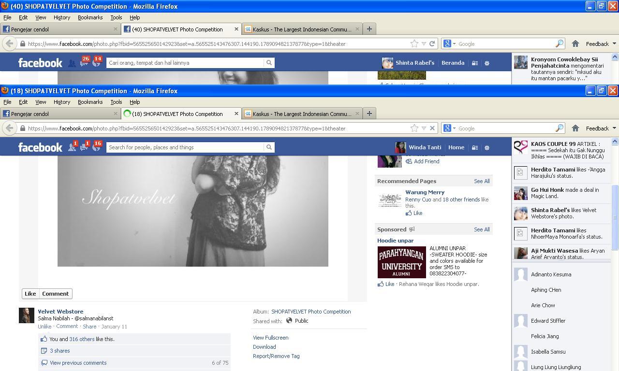Expand Feedback dropdown in lower Firefox toolbar
This screenshot has height=371, width=619.
[x=601, y=128]
